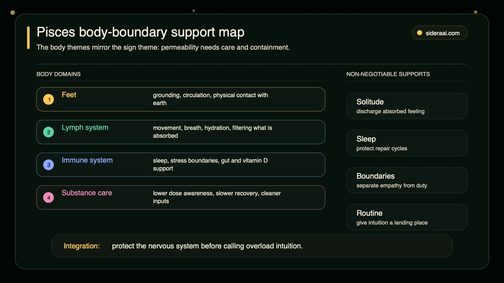This screenshot has height=283, width=504.
Task: Click the movement, breath, hydration description
Action: click(x=213, y=132)
